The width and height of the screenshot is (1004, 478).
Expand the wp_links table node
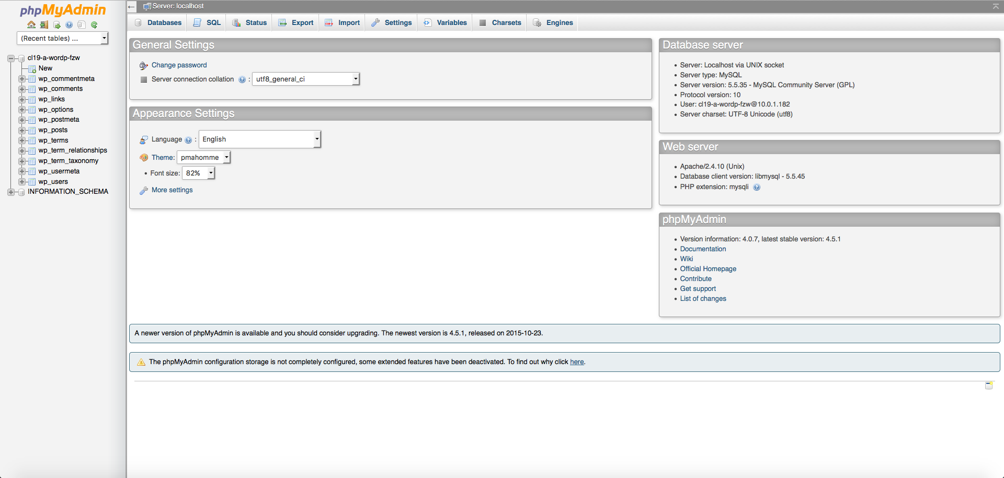[x=22, y=99]
